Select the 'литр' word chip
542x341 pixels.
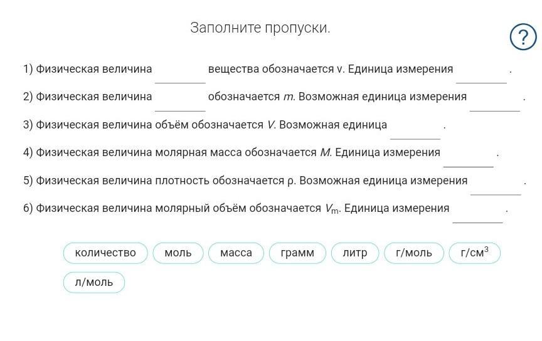point(355,253)
